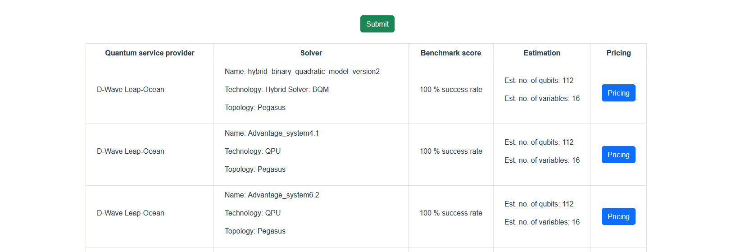This screenshot has width=754, height=252.
Task: Click Technology: QPU in the Advantage_system6.2 row
Action: click(x=252, y=213)
